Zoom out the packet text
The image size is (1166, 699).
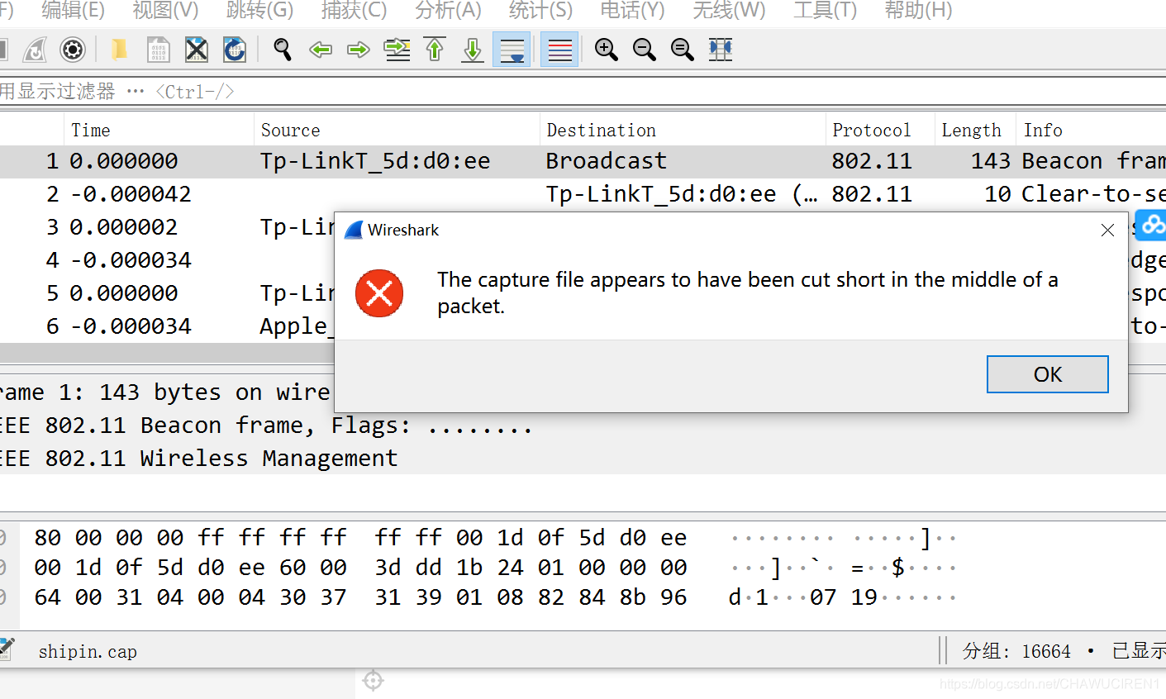pyautogui.click(x=645, y=50)
